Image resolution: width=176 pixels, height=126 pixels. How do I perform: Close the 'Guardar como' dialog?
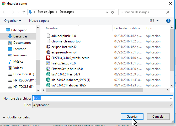pyautogui.click(x=170, y=3)
